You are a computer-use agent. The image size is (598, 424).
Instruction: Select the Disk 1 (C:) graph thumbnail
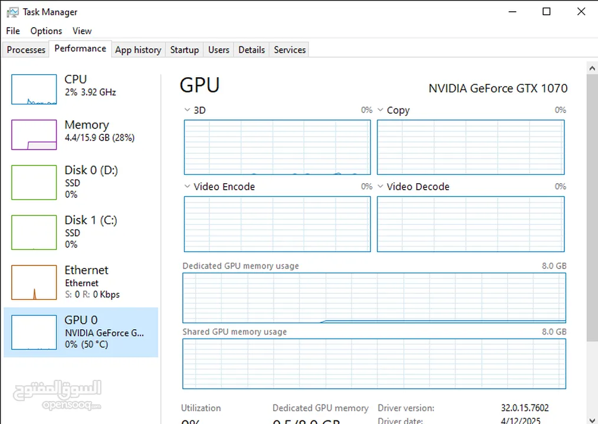pos(34,233)
